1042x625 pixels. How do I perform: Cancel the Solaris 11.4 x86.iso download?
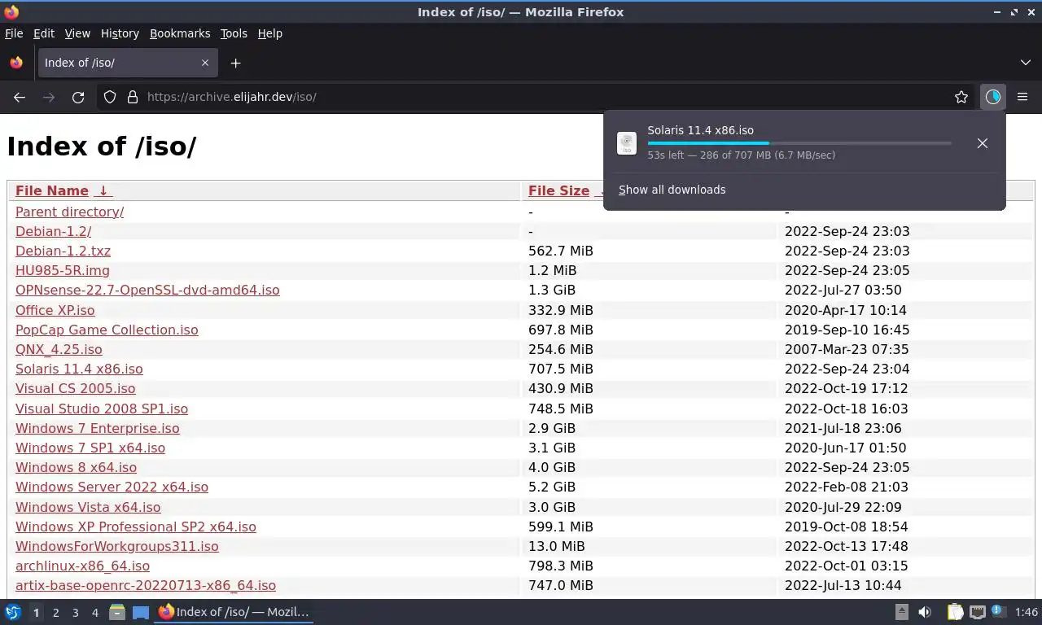[983, 143]
